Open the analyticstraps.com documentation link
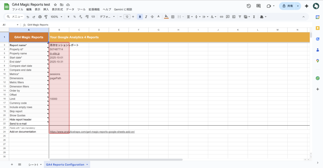 click(x=92, y=132)
